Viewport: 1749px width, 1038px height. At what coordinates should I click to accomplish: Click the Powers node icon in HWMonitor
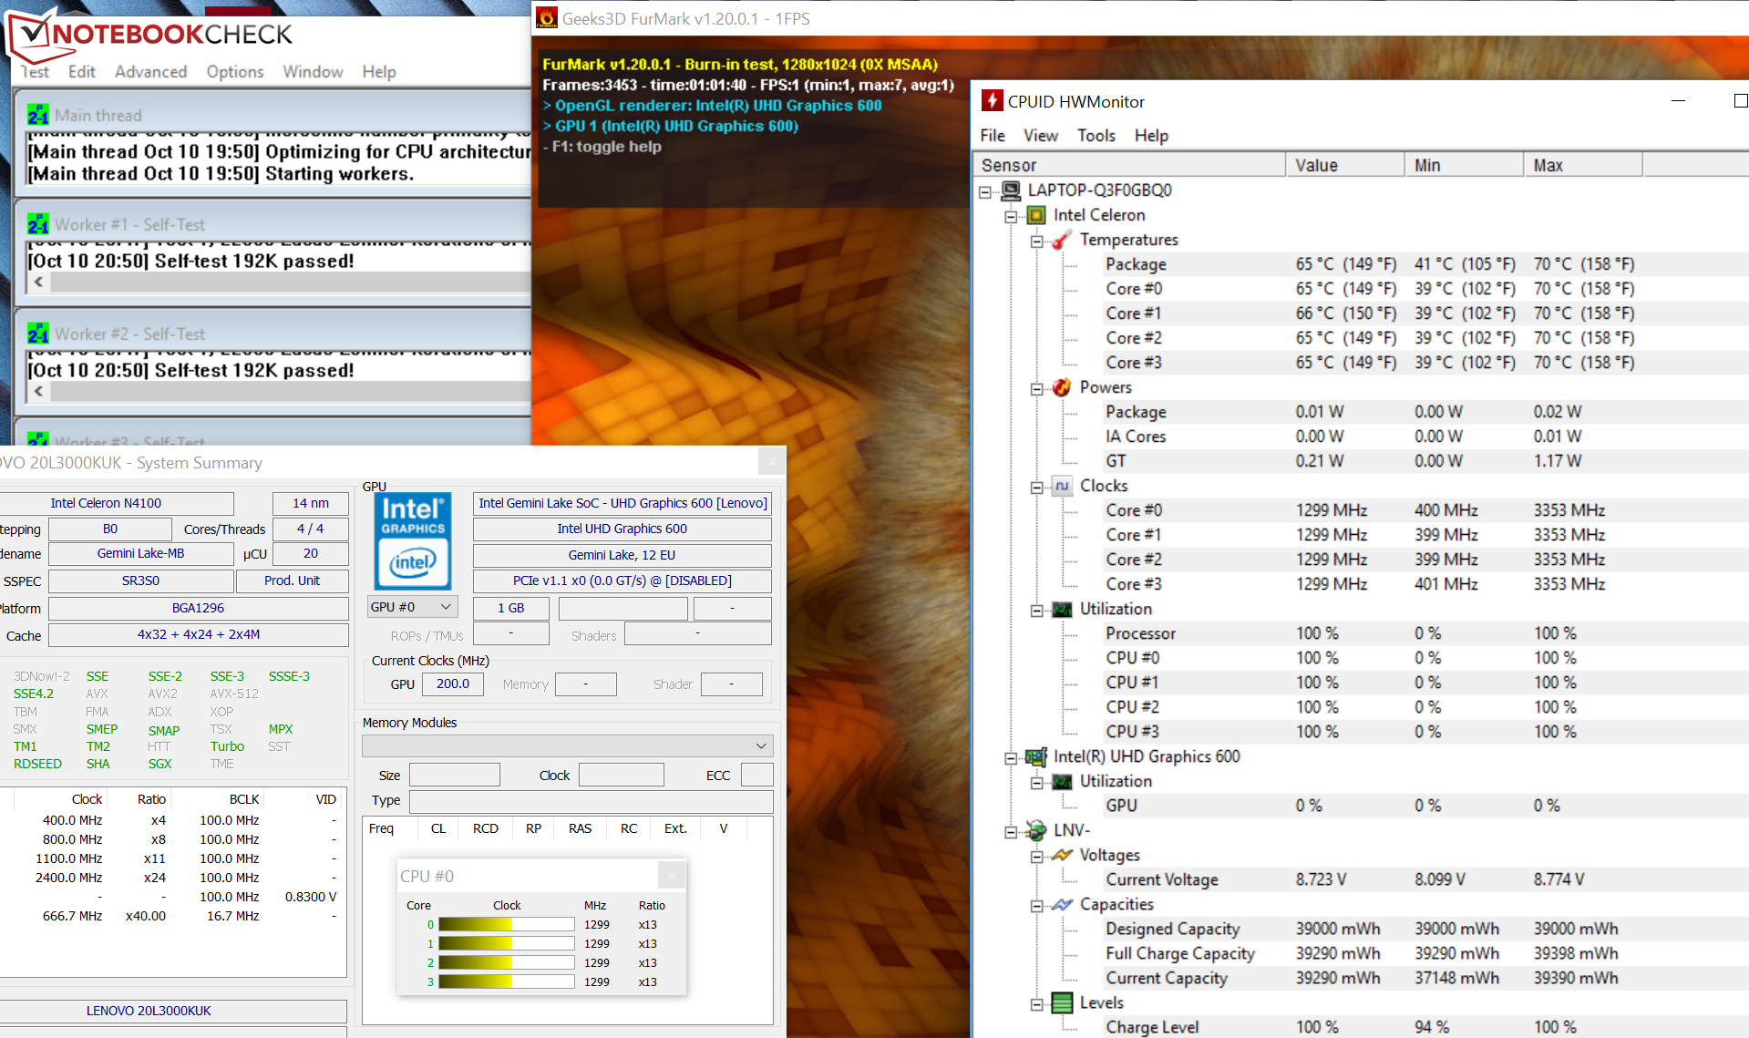pyautogui.click(x=1062, y=387)
